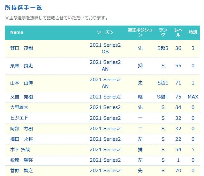Click the Name column header
The image size is (204, 176).
17,32
